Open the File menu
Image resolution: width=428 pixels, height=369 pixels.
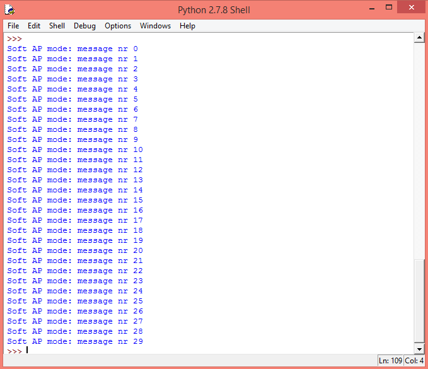pyautogui.click(x=13, y=26)
